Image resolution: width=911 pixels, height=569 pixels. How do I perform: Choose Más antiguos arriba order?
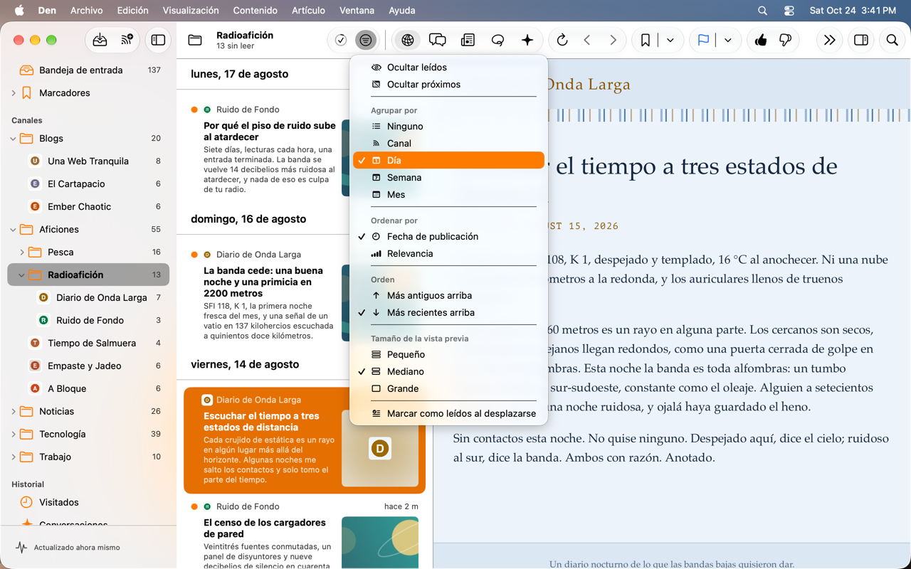pos(448,295)
